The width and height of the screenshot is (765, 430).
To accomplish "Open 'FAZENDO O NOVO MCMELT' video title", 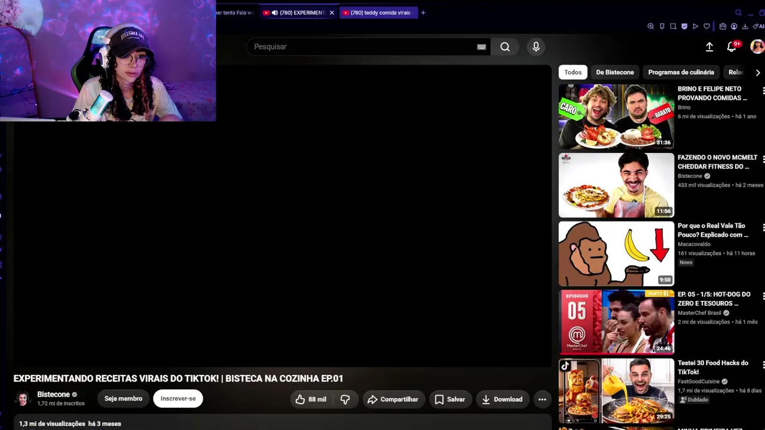I will click(717, 162).
